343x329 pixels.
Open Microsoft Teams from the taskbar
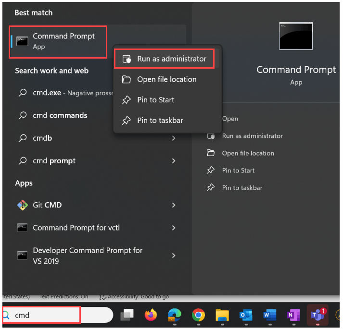pyautogui.click(x=317, y=315)
